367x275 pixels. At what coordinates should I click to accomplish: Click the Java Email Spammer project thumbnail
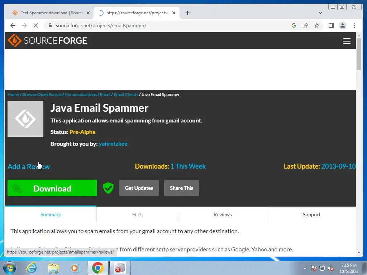point(25,119)
